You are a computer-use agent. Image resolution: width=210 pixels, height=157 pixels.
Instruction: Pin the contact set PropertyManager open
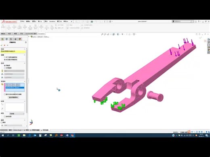click(x=8, y=45)
